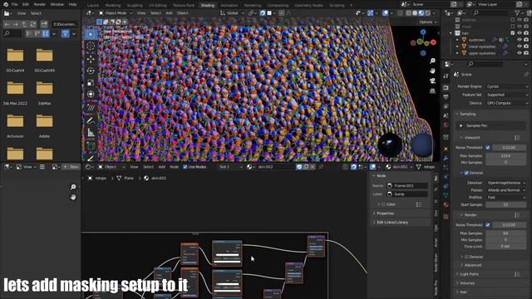The height and width of the screenshot is (299, 532).
Task: Open the Global transform orientation selector
Action: pyautogui.click(x=232, y=13)
